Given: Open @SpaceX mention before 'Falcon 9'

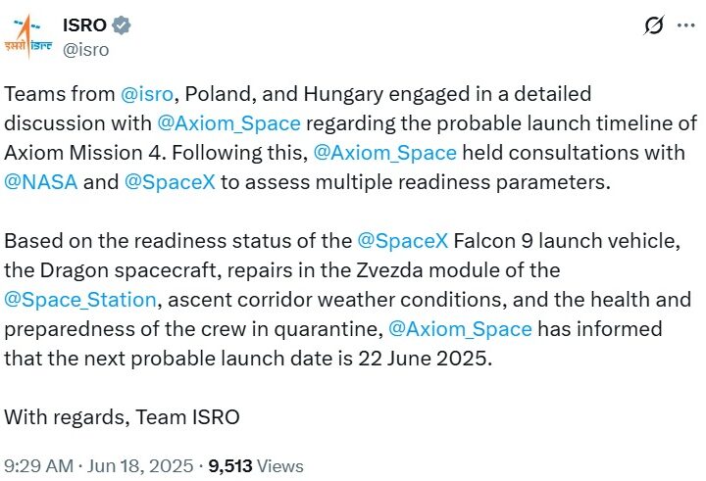Looking at the screenshot, I should point(397,241).
